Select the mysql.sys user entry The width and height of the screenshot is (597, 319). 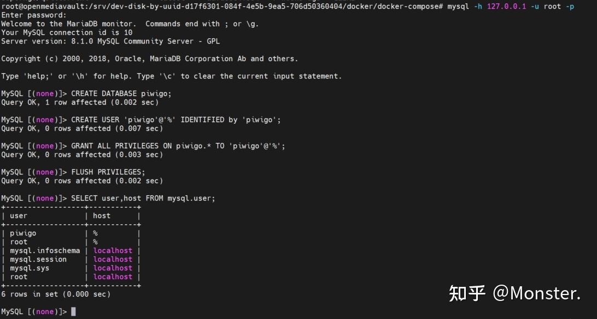[x=30, y=268]
